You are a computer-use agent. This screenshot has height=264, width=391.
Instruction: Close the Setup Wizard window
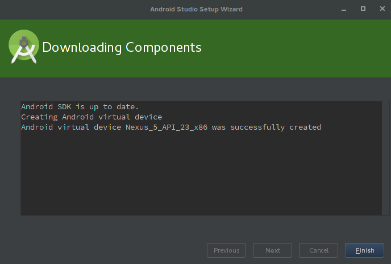tap(382, 9)
